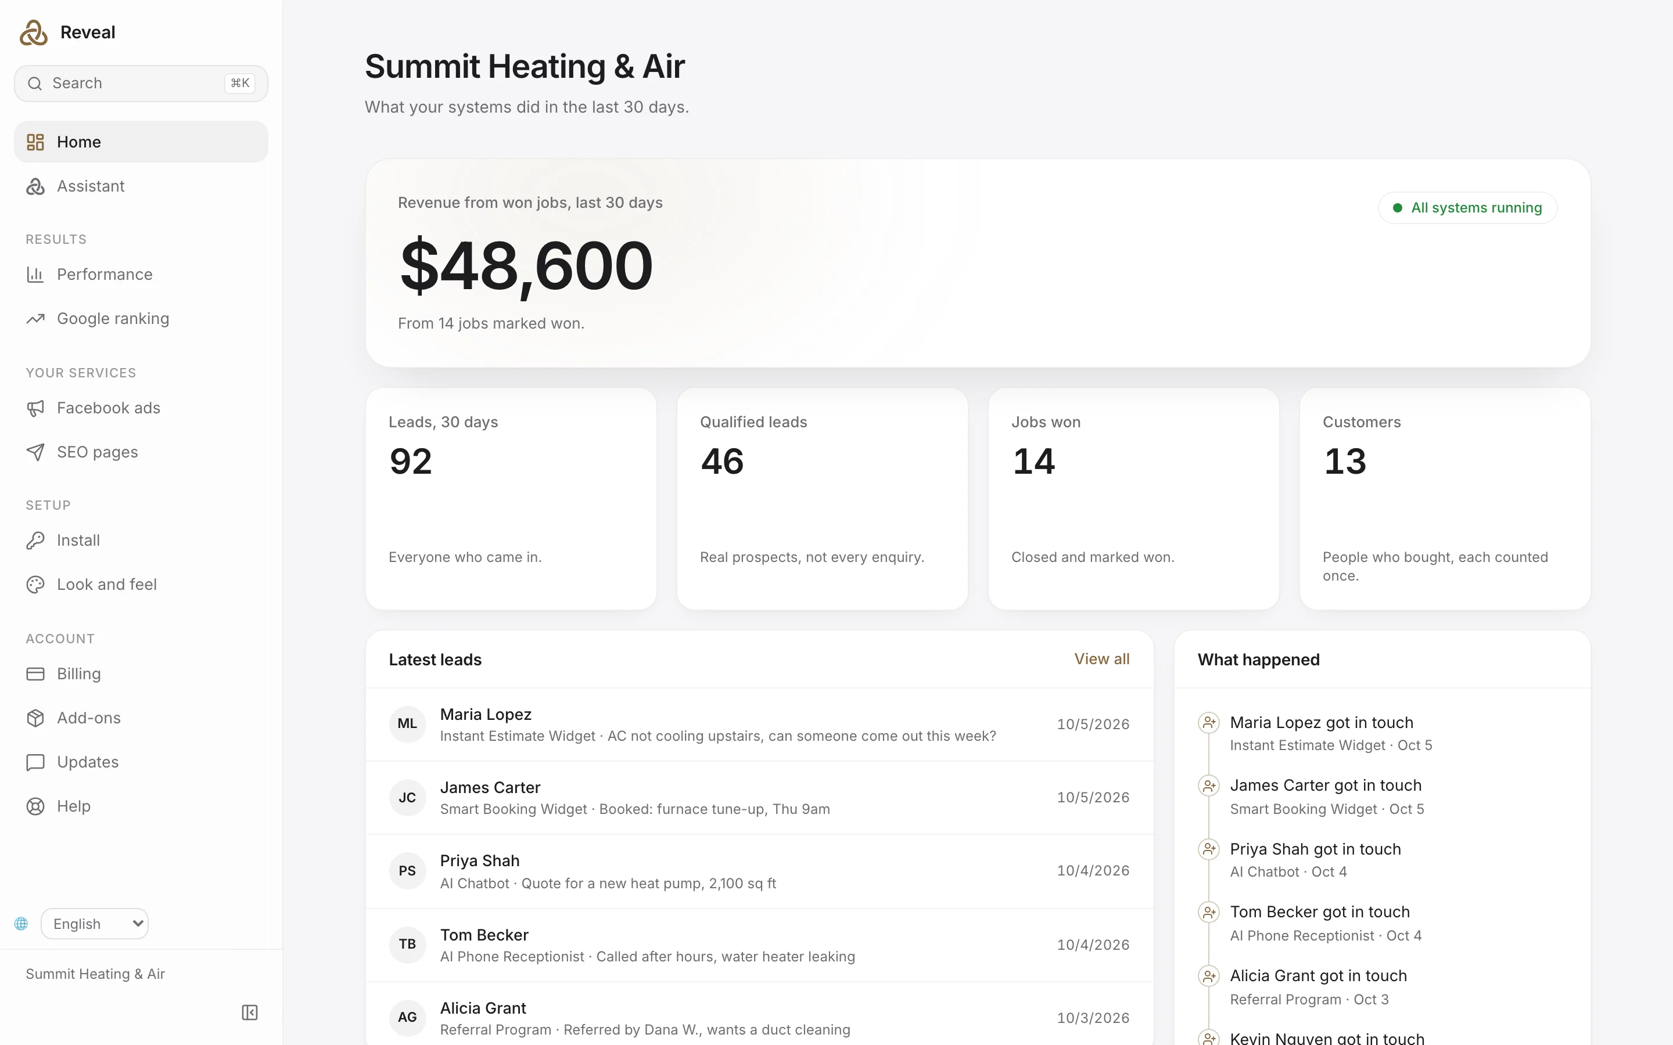Open Tom Becker lead row
Viewport: 1673px width, 1045px height.
click(x=760, y=945)
